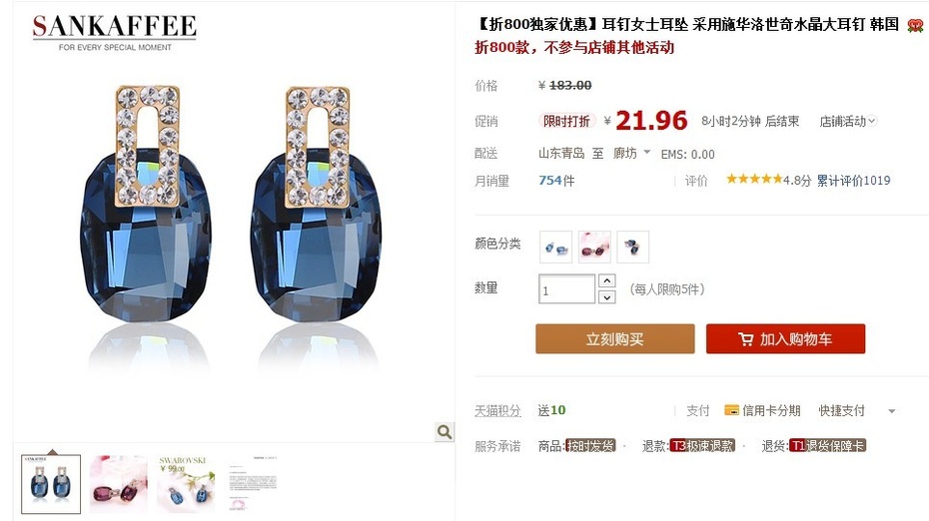Click the red rose icon beside product title

pos(915,26)
